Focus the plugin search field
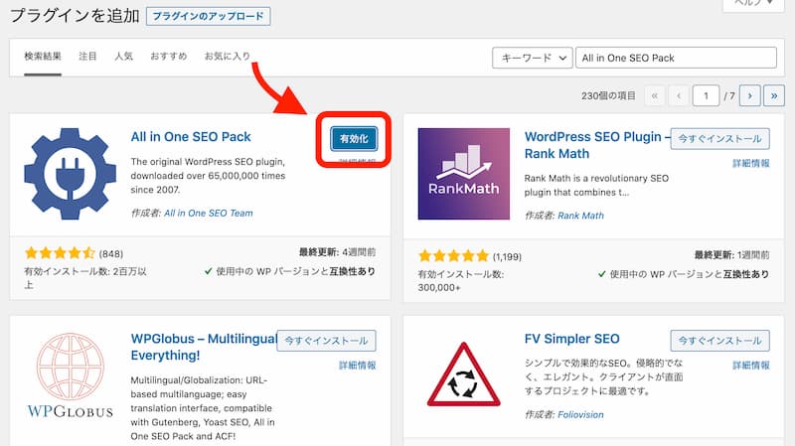This screenshot has height=446, width=795. (676, 58)
